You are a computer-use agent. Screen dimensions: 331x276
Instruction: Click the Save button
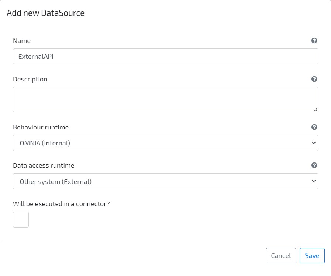coord(312,256)
